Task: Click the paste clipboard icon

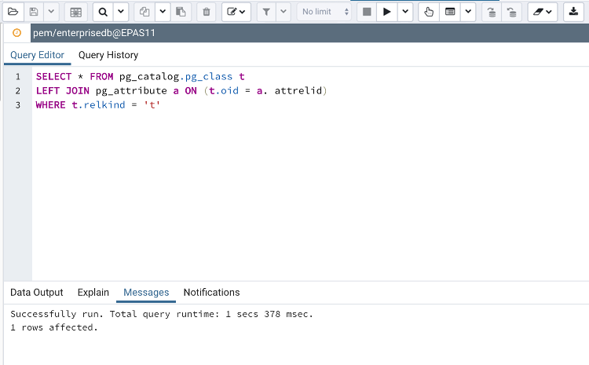Action: tap(181, 12)
